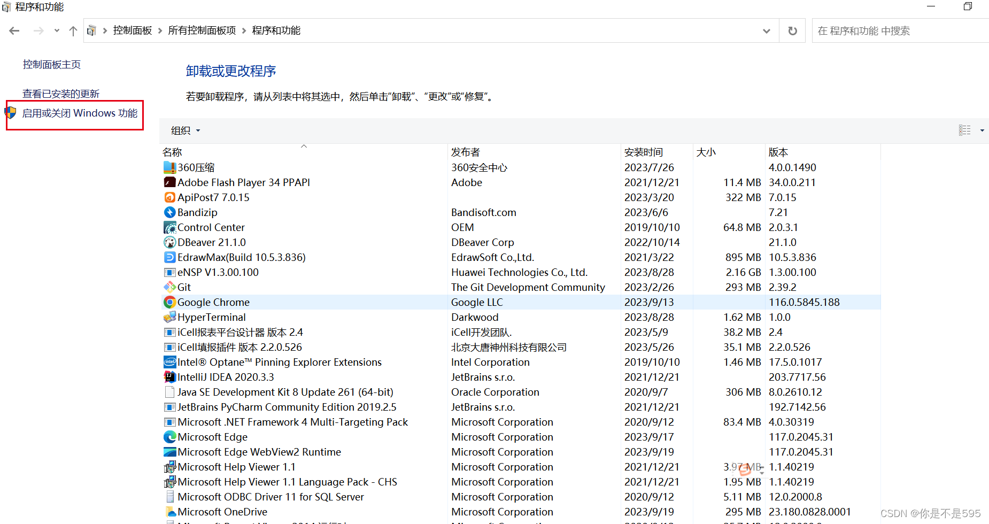Expand the chevron after 控制面板 in breadcrumb
This screenshot has height=524, width=989.
(x=160, y=30)
